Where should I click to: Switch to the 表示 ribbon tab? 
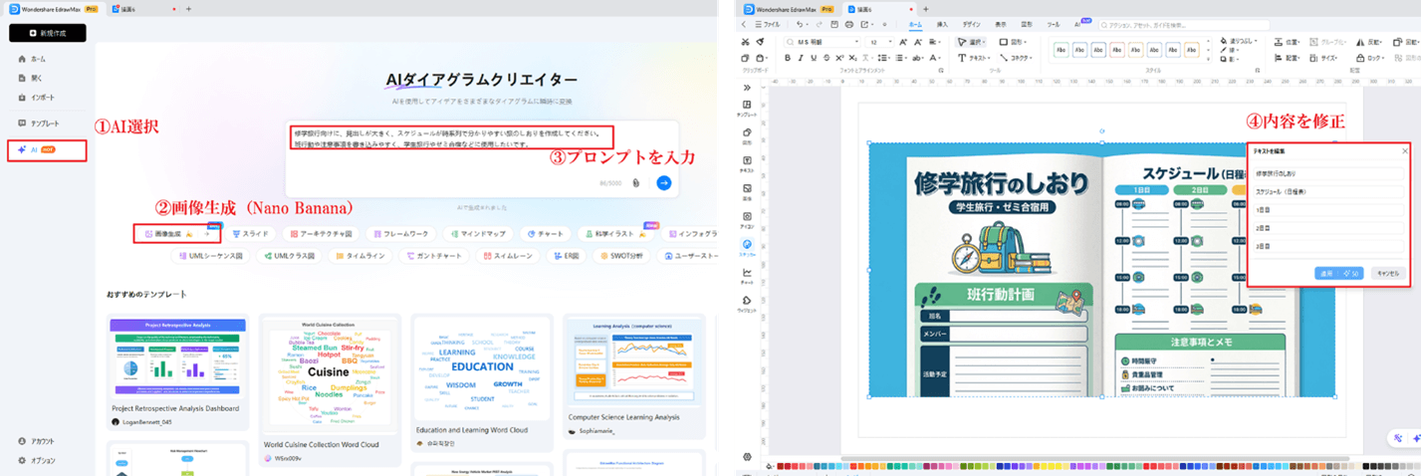click(x=1001, y=24)
